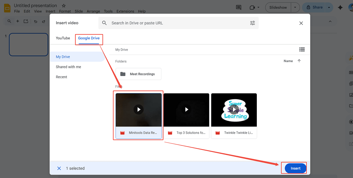The height and width of the screenshot is (178, 353).
Task: Open the Insert menu
Action: click(x=51, y=11)
